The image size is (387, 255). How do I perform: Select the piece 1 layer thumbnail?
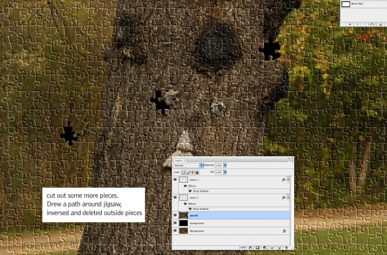[183, 179]
